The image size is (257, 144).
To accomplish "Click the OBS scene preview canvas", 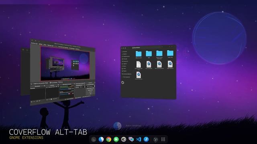I will pyautogui.click(x=65, y=63).
